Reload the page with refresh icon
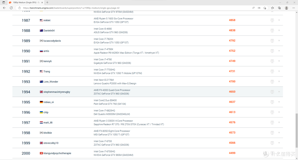Screen dimensions: 298x160 [x=11, y=8]
